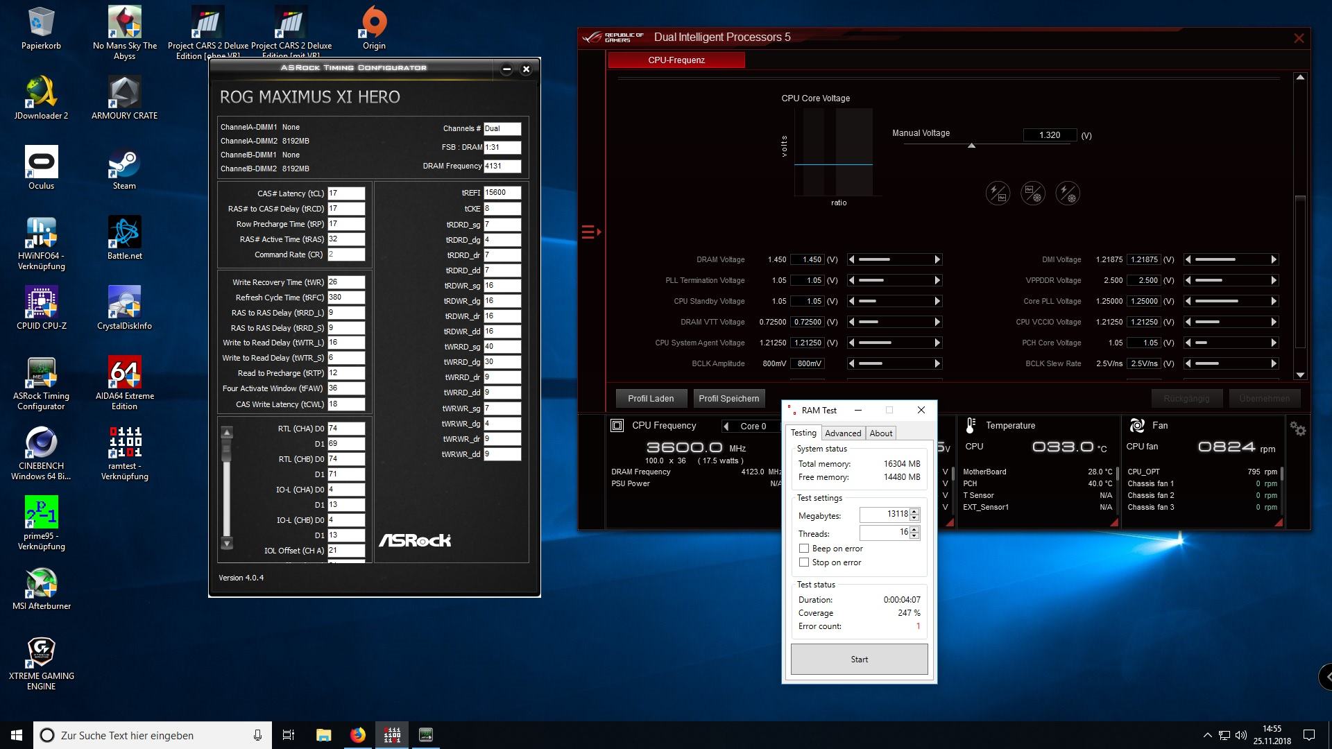
Task: Open Task View on the taskbar
Action: coord(289,735)
